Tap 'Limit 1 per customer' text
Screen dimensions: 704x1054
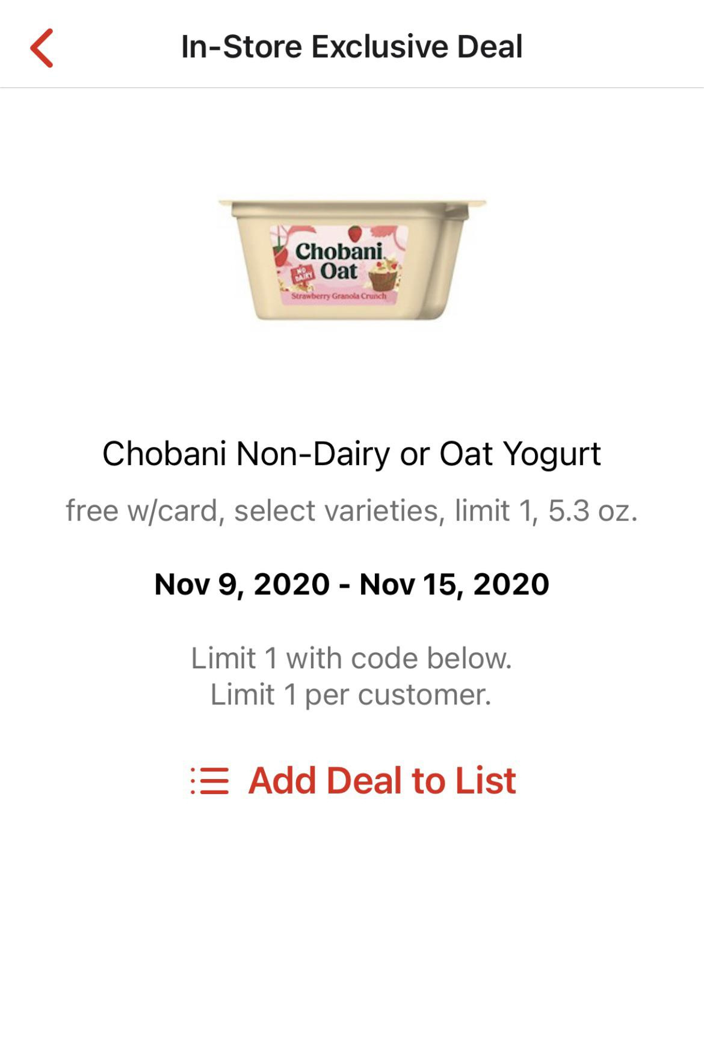click(351, 695)
